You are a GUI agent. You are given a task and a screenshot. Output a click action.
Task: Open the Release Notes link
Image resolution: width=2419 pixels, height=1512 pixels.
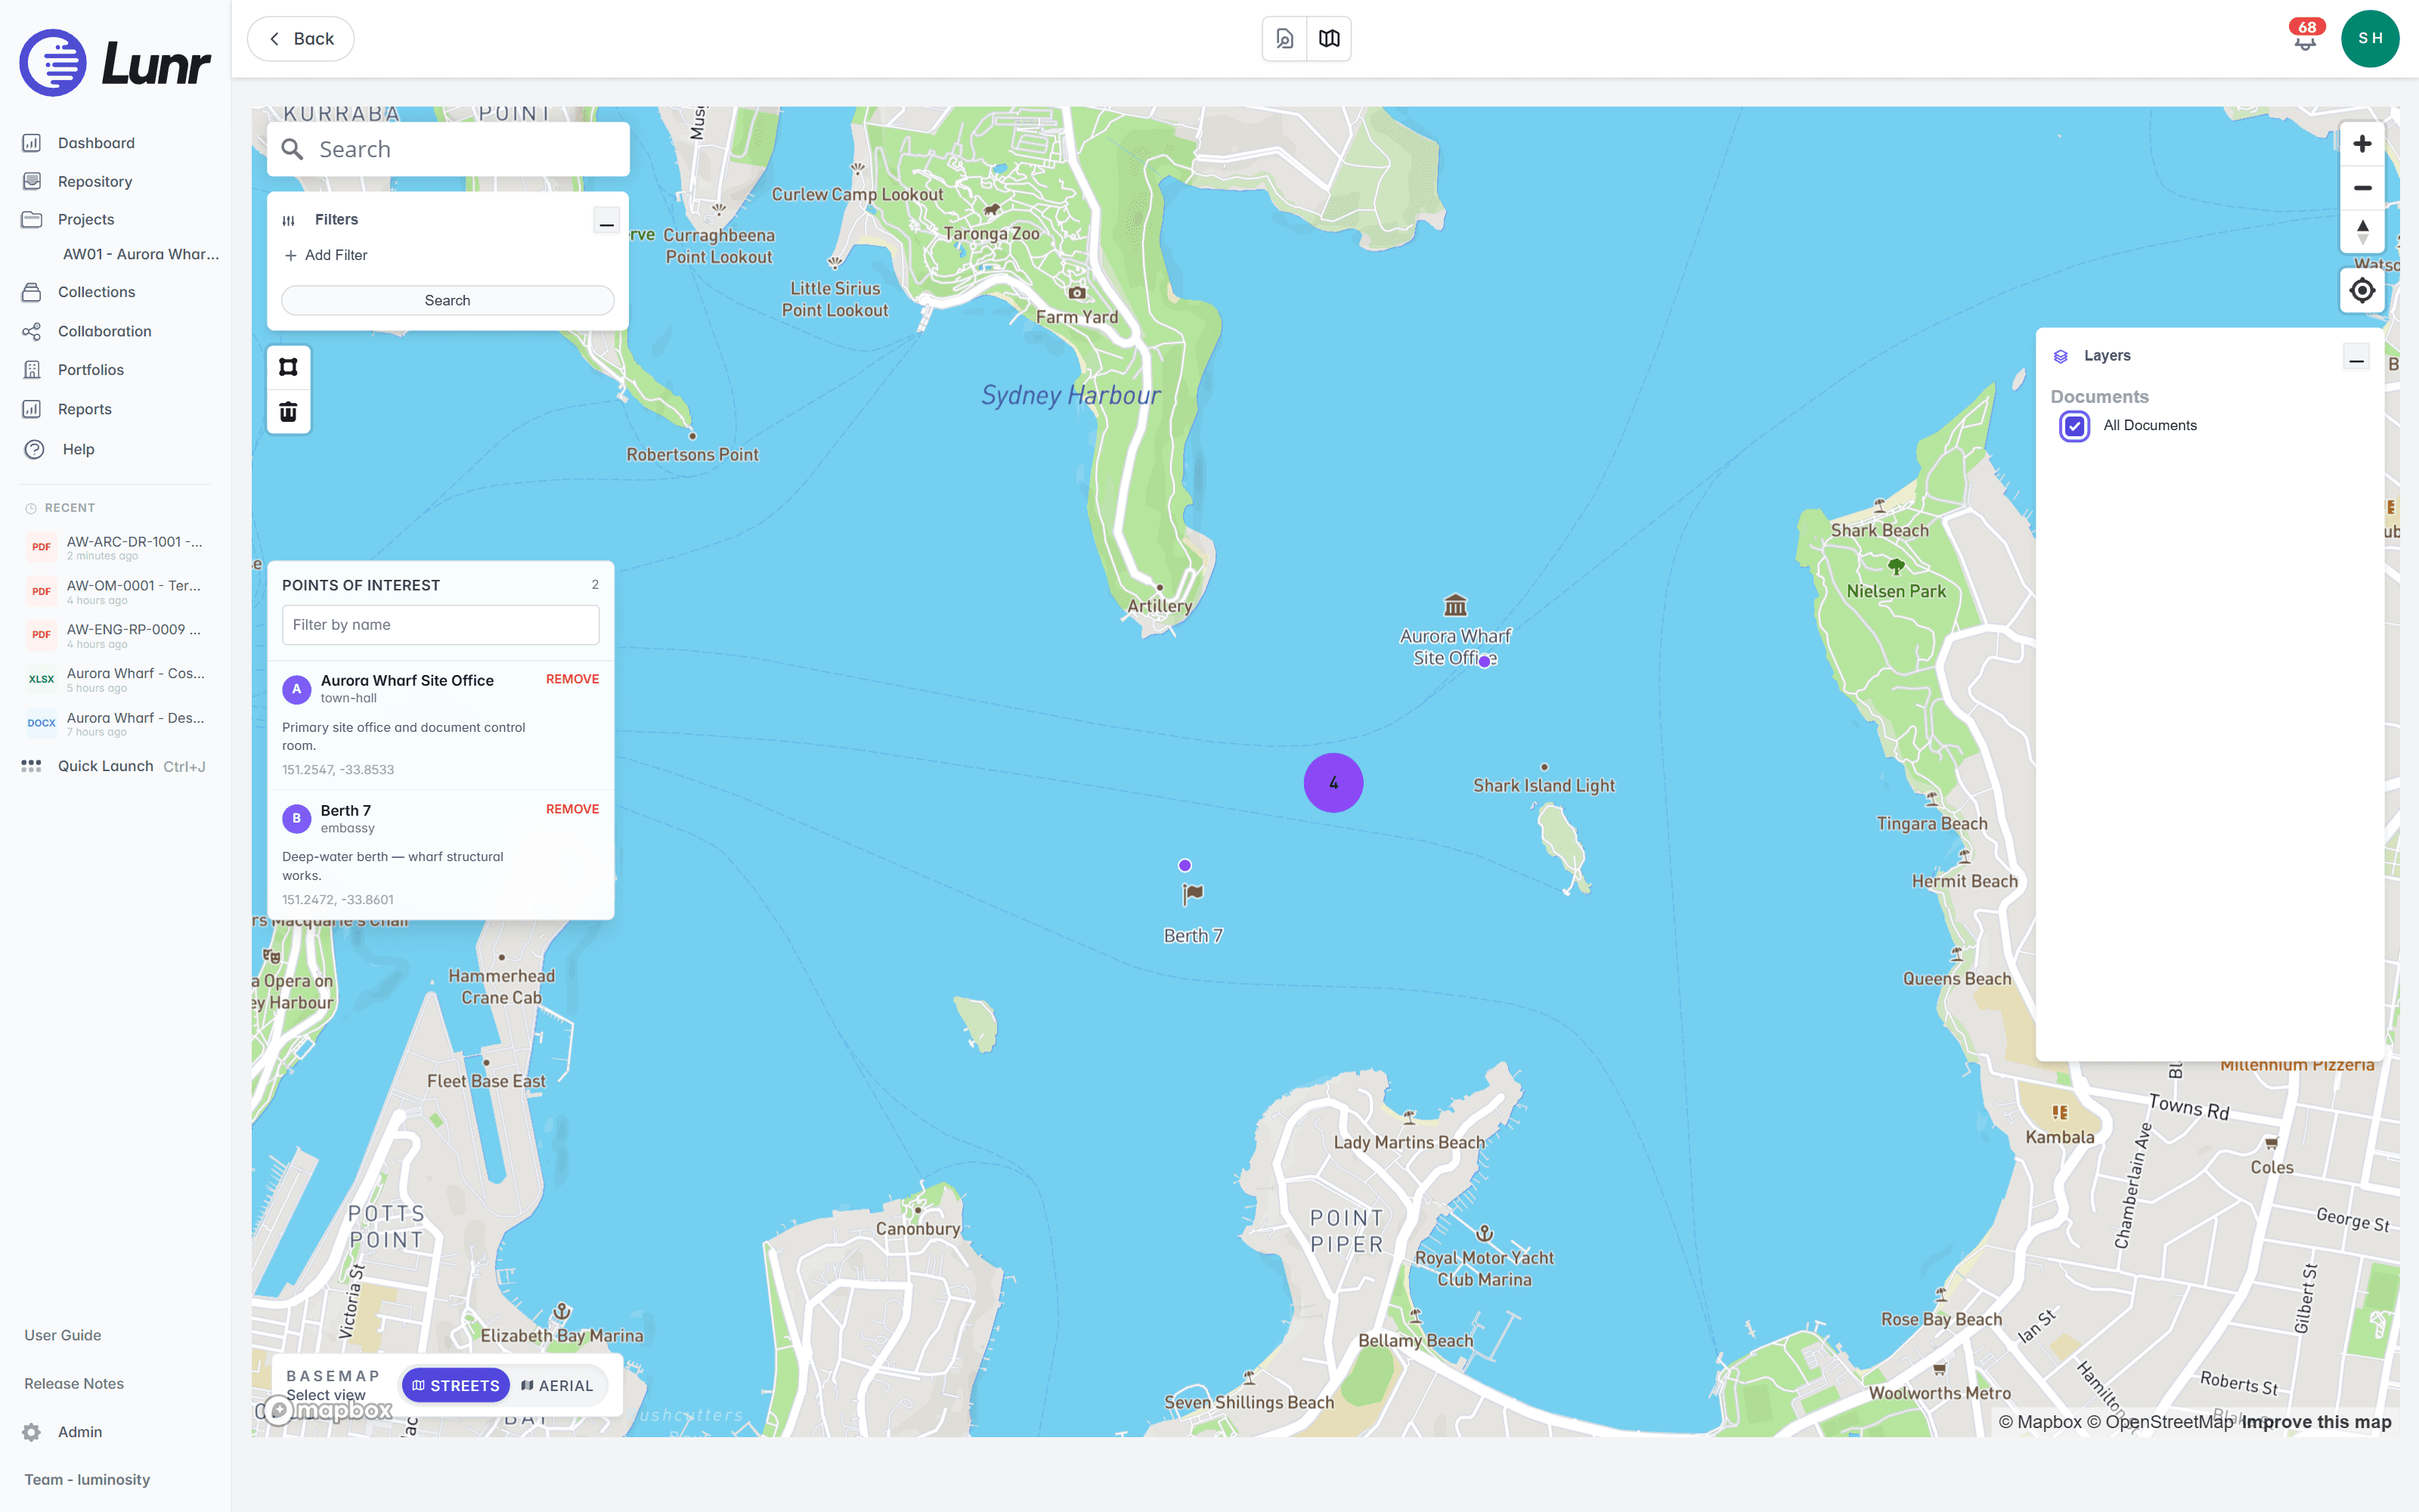point(74,1383)
